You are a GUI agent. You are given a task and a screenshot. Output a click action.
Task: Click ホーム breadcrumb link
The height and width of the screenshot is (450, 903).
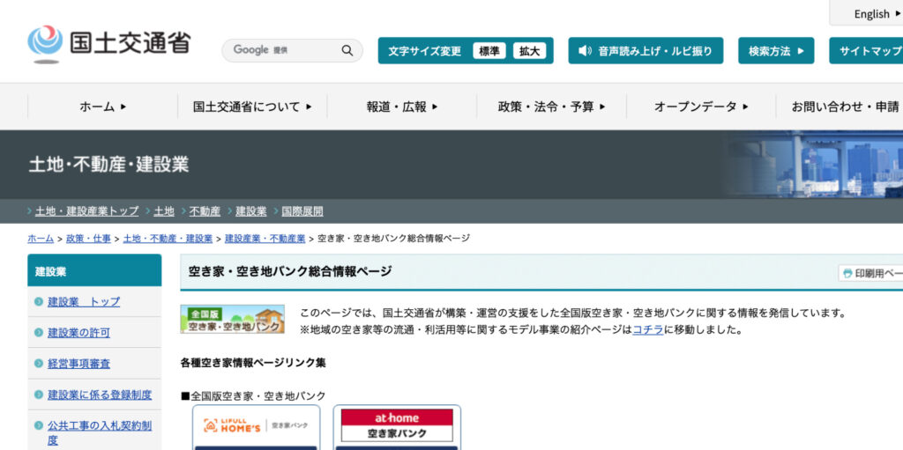pyautogui.click(x=41, y=239)
